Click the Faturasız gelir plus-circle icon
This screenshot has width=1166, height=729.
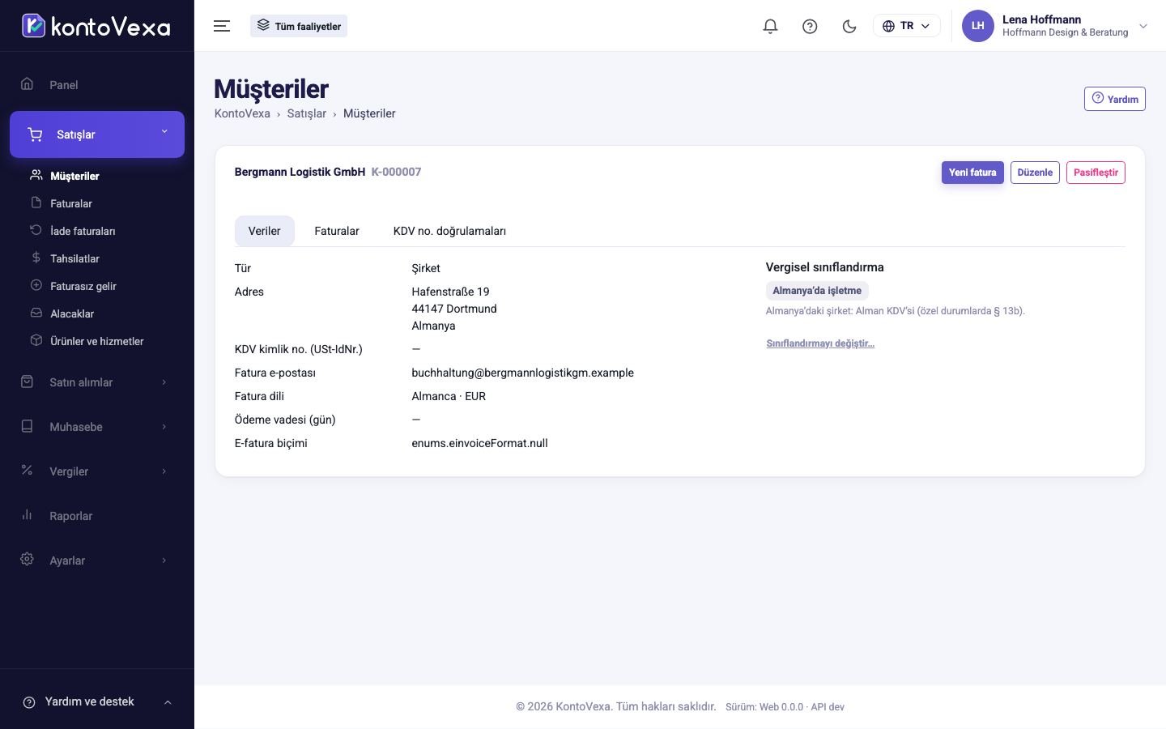[x=36, y=285]
